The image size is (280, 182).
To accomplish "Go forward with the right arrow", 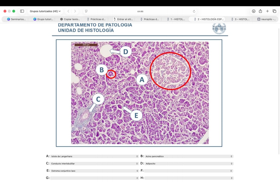I will [x=75, y=11].
